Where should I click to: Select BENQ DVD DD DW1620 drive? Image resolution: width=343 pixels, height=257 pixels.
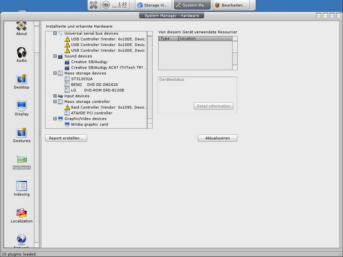(94, 85)
